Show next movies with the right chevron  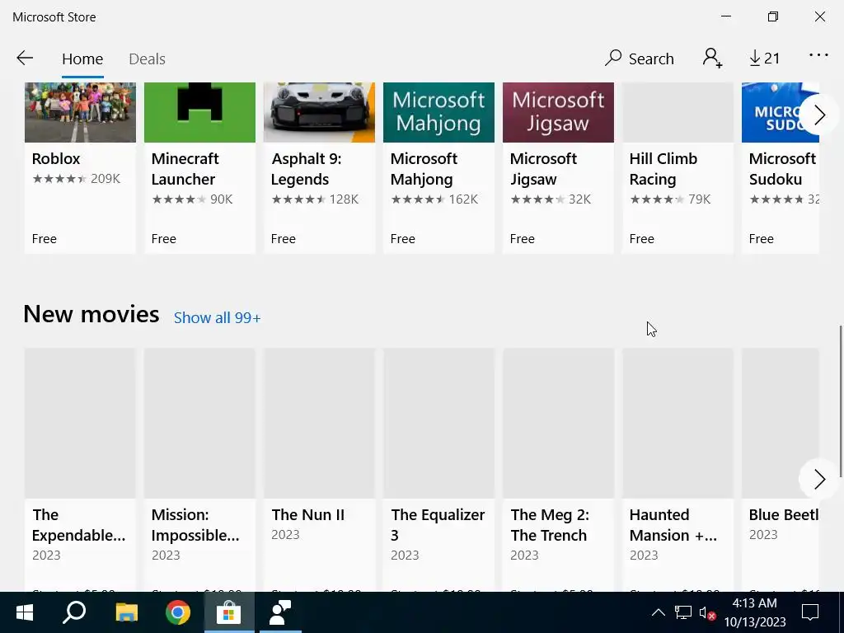click(819, 479)
